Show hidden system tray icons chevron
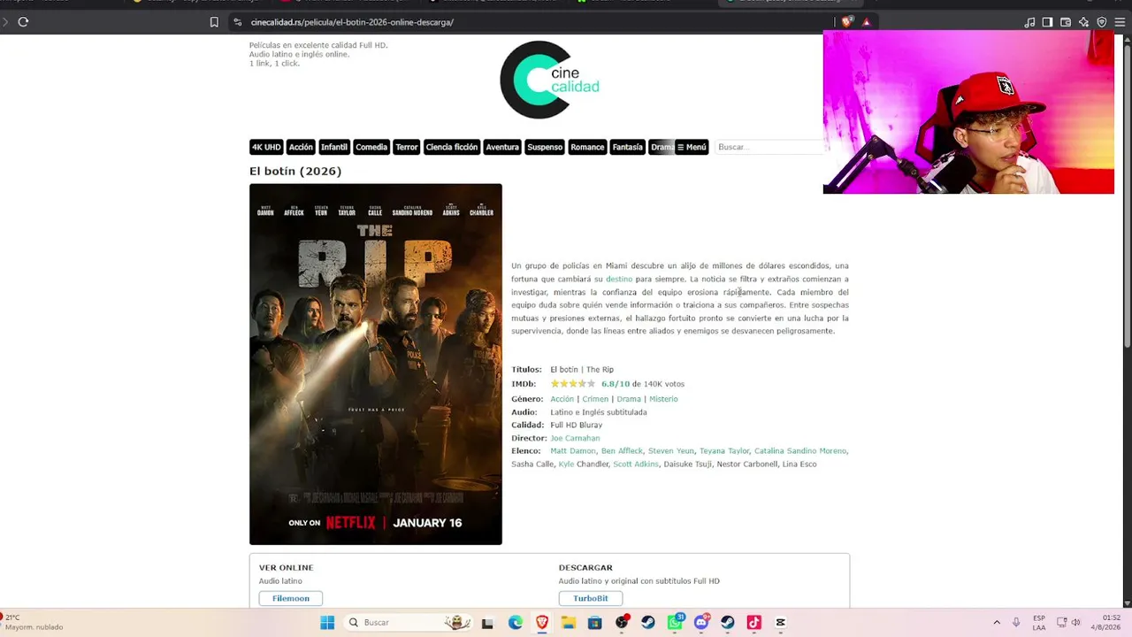 (997, 622)
